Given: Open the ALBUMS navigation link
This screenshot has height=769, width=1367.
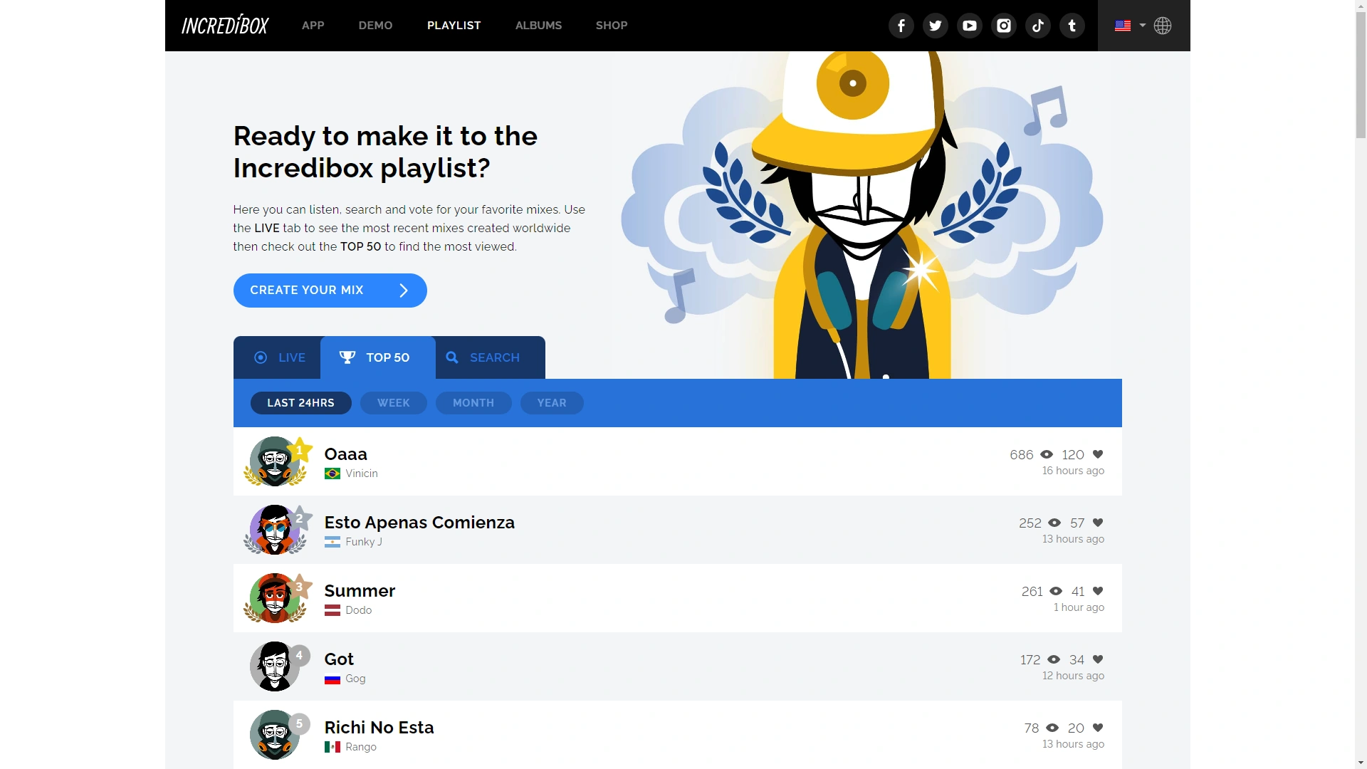Looking at the screenshot, I should (538, 26).
